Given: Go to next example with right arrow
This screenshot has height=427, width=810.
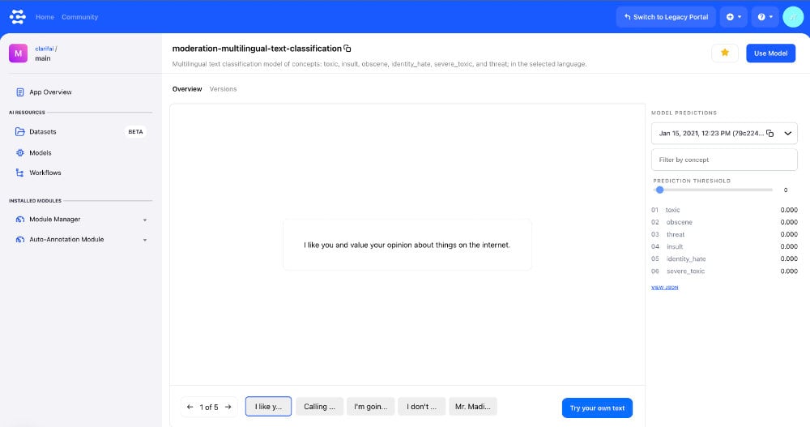Looking at the screenshot, I should [228, 407].
